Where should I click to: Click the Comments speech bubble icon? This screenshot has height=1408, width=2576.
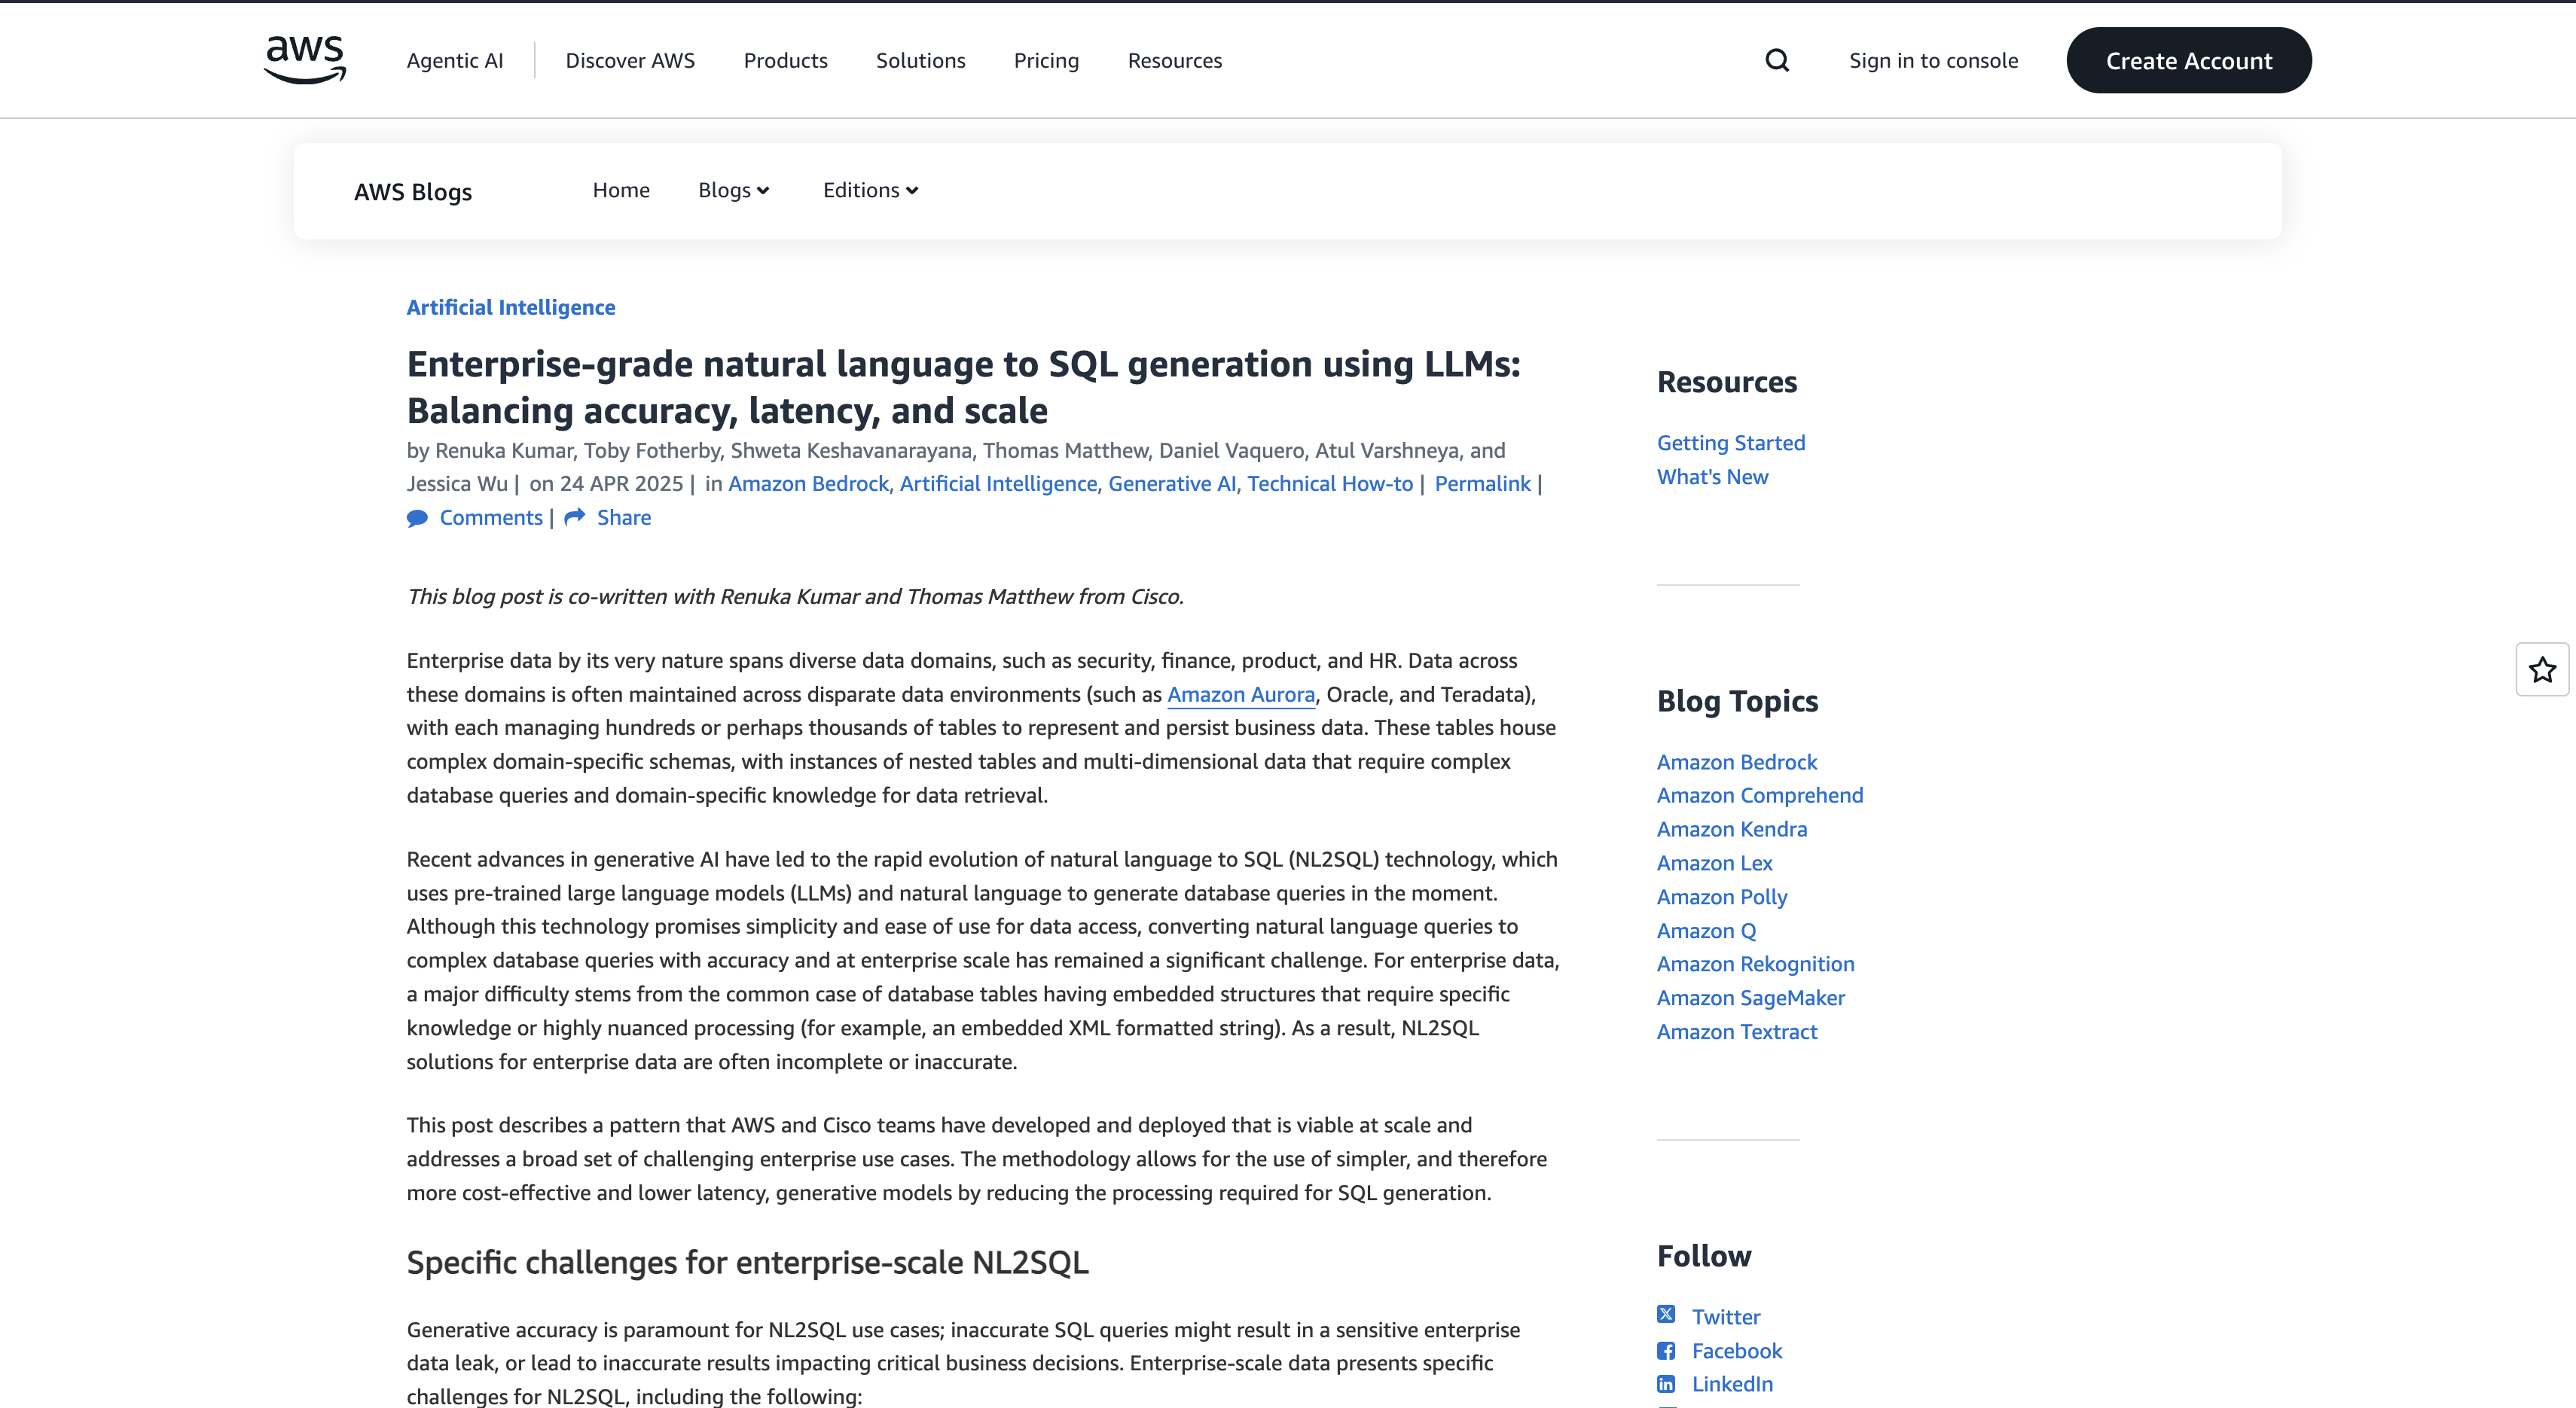417,517
